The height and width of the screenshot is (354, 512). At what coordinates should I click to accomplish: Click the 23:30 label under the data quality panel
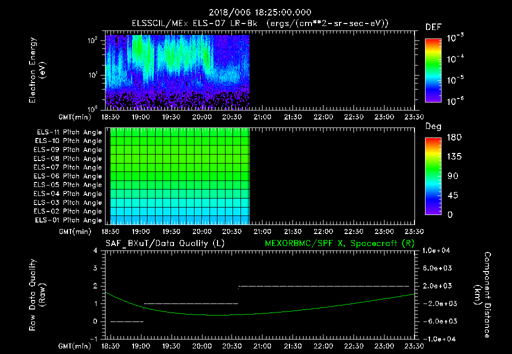pyautogui.click(x=414, y=346)
